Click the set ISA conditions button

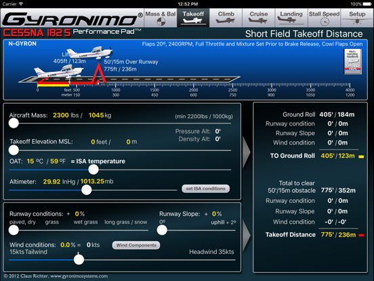tap(205, 189)
